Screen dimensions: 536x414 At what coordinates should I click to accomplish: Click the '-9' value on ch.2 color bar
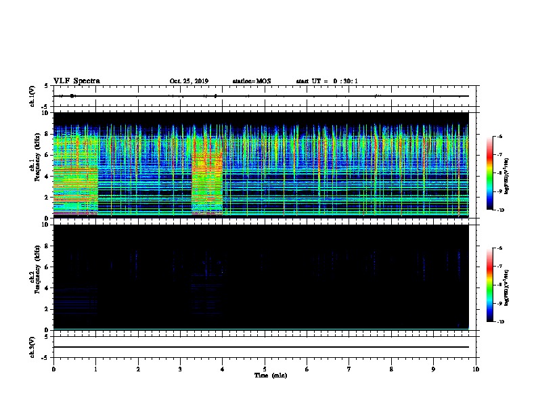(x=499, y=303)
